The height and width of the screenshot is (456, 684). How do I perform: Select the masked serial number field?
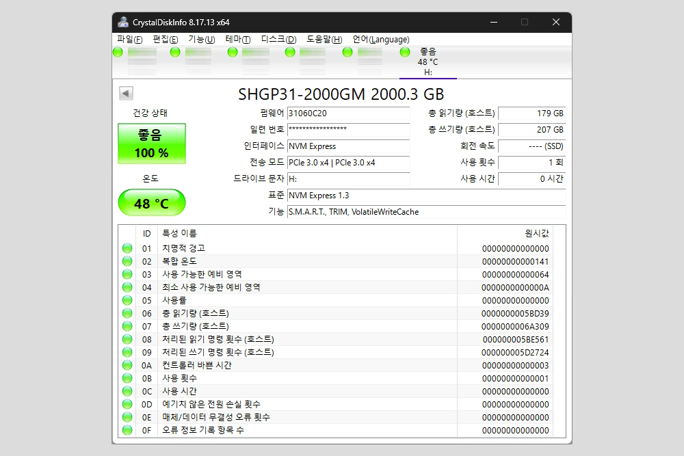pos(348,129)
